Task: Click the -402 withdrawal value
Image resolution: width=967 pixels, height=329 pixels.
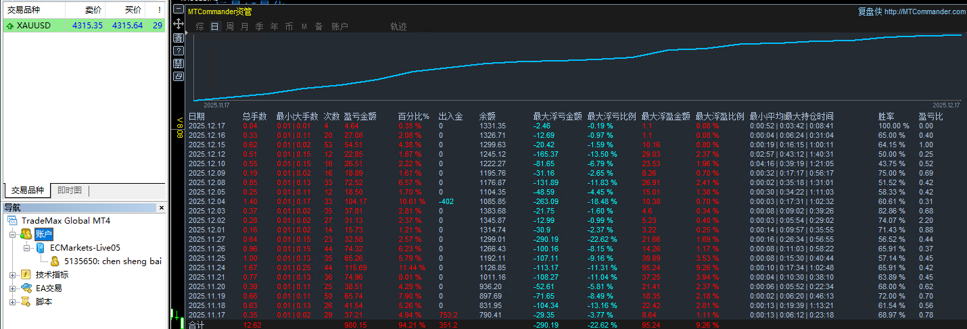Action: 446,201
